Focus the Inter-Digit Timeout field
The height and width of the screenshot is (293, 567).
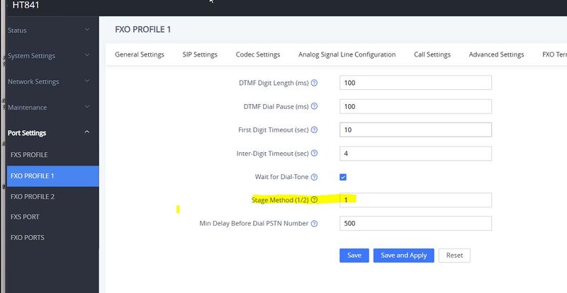point(415,153)
